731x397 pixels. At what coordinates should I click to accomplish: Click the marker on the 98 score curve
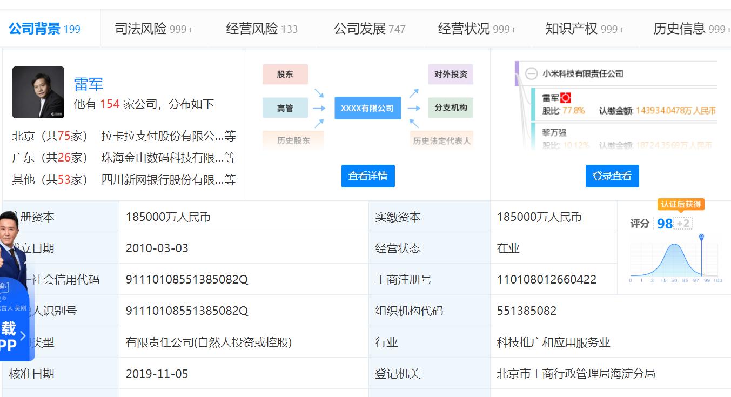701,236
